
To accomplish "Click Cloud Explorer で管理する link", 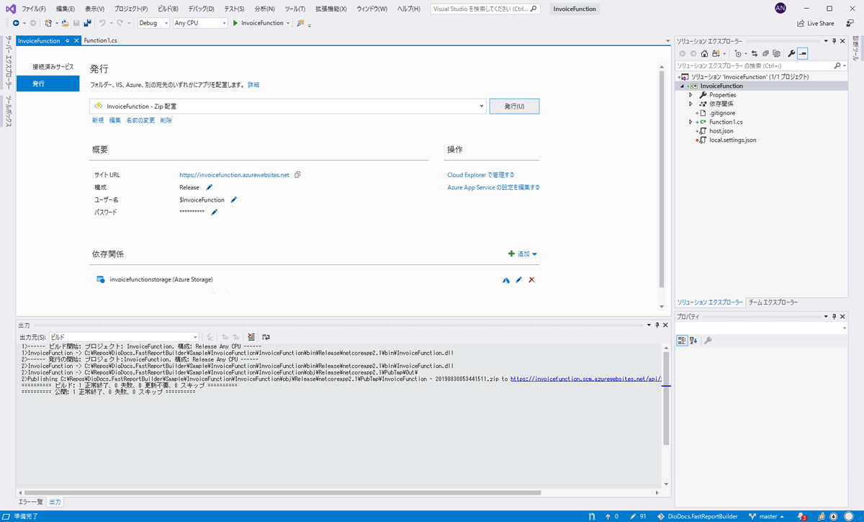I will click(x=481, y=175).
